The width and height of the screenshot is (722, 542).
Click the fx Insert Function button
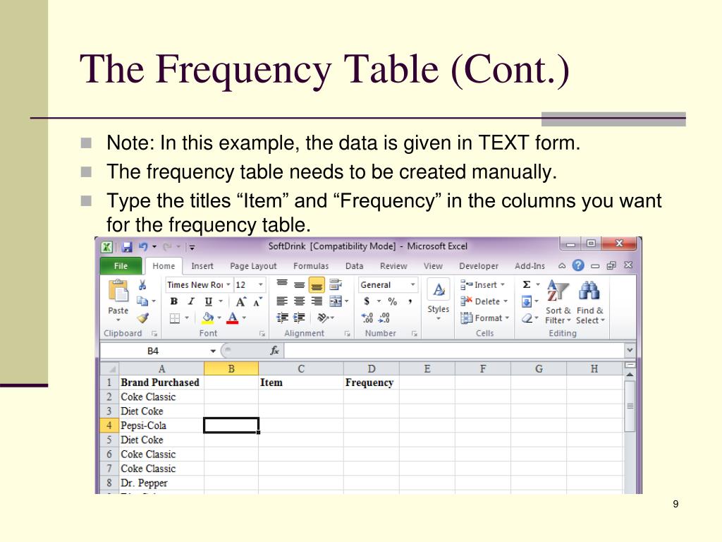pyautogui.click(x=275, y=351)
